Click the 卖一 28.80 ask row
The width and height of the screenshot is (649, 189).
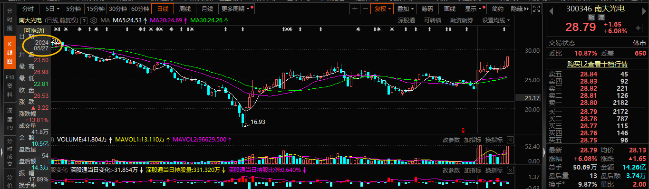pos(597,102)
